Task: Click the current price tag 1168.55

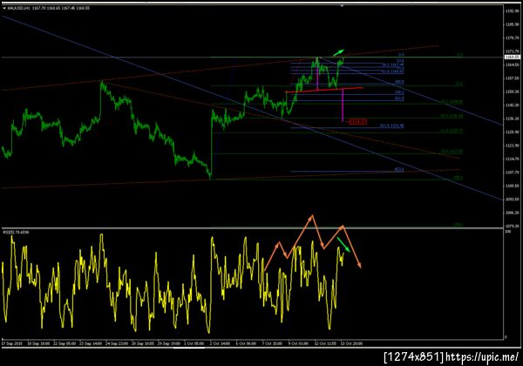Action: click(x=512, y=58)
